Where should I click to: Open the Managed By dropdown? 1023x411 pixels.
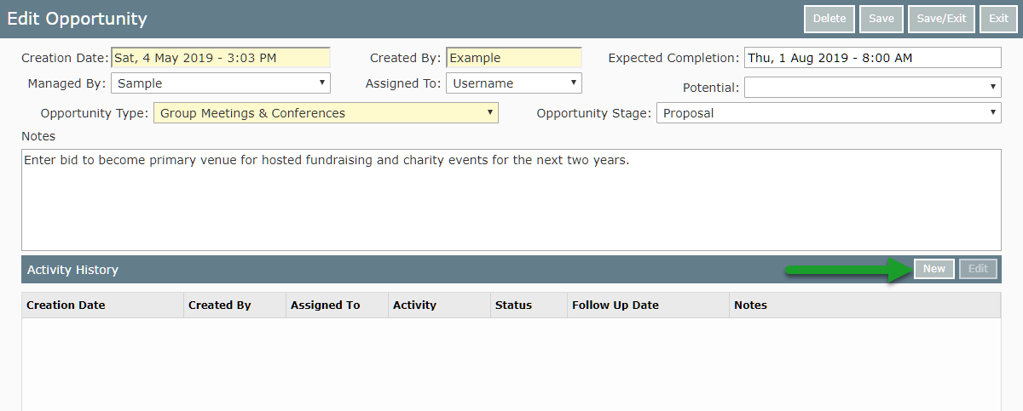tap(220, 83)
